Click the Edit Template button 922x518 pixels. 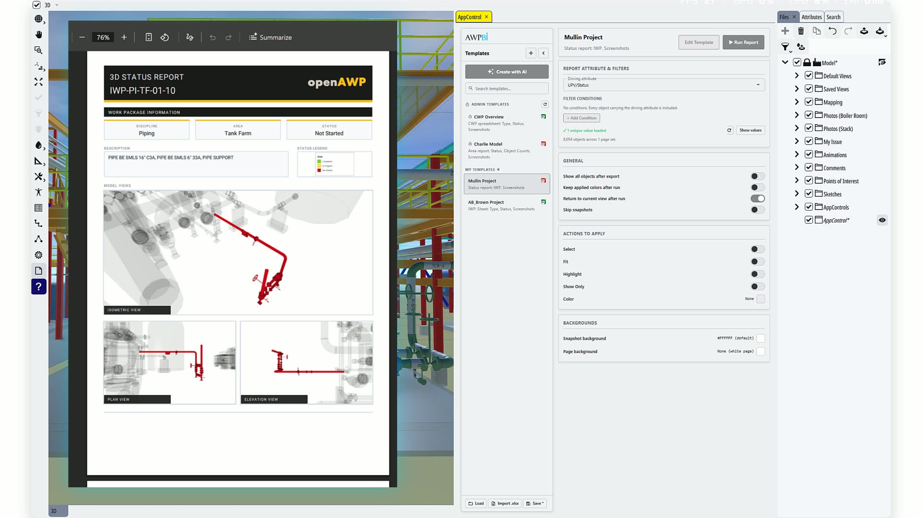(x=699, y=42)
